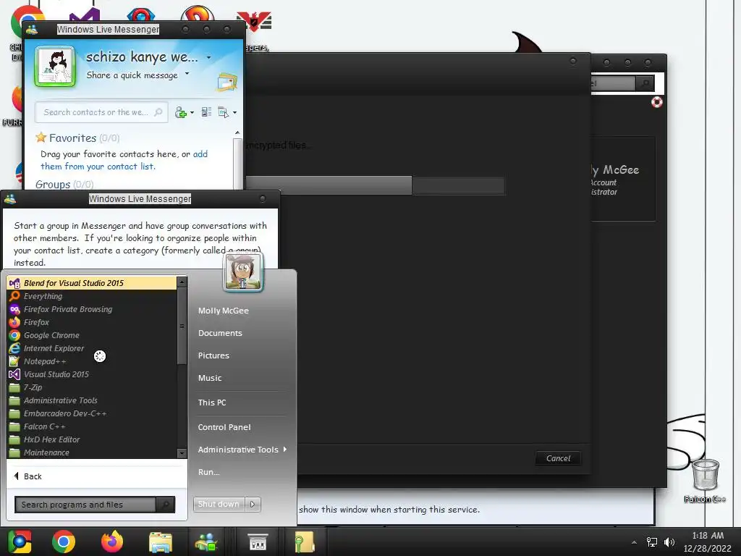Viewport: 741px width, 556px height.
Task: Click the Start menu search magnifier icon
Action: click(x=166, y=505)
